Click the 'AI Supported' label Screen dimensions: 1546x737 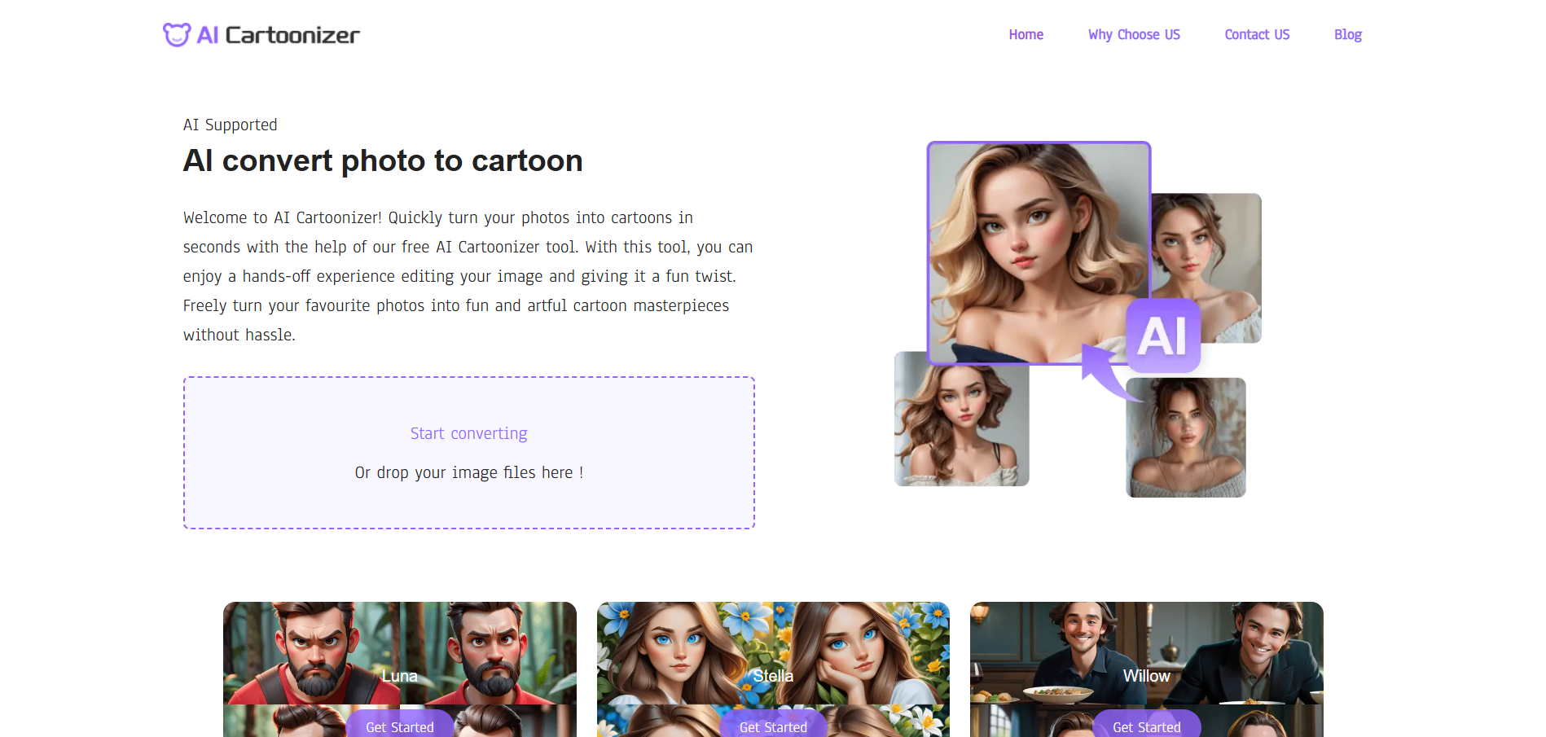coord(231,125)
